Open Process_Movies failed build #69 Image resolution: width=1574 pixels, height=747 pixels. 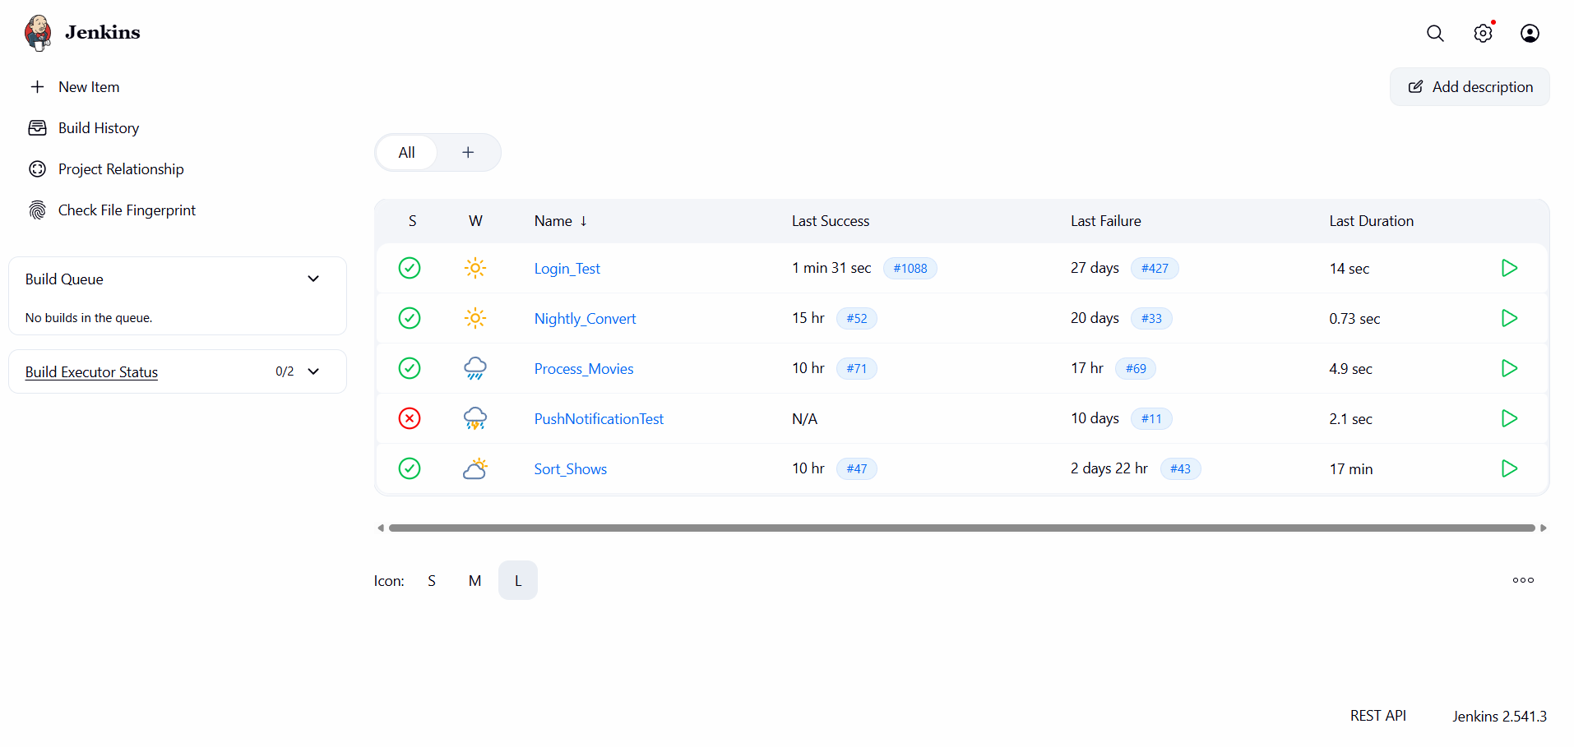[x=1136, y=369]
